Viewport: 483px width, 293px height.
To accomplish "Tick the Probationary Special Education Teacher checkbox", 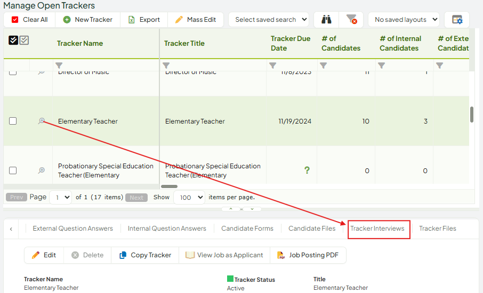I will 13,170.
